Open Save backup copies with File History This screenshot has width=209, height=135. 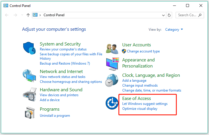(71, 56)
